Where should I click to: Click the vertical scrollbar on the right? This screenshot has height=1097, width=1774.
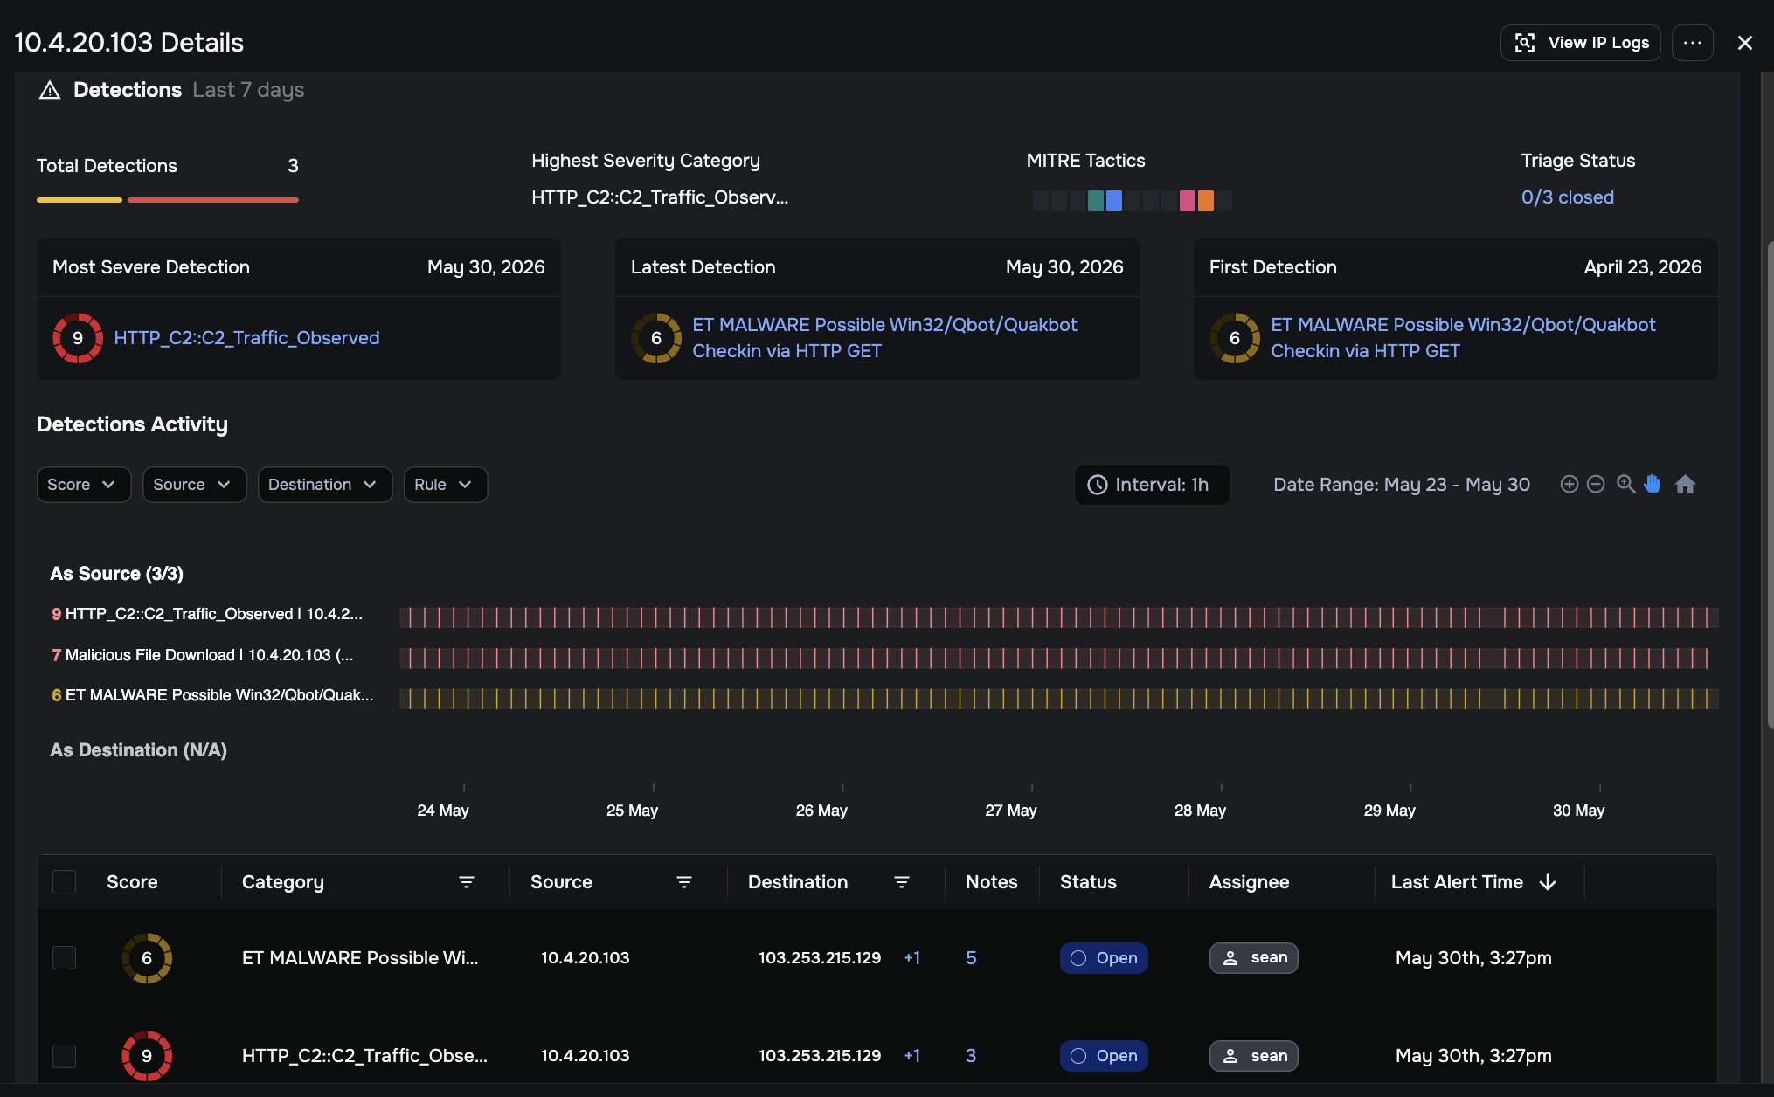pos(1769,485)
